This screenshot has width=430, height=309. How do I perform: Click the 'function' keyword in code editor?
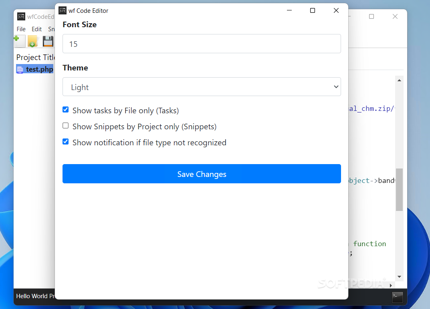(369, 244)
